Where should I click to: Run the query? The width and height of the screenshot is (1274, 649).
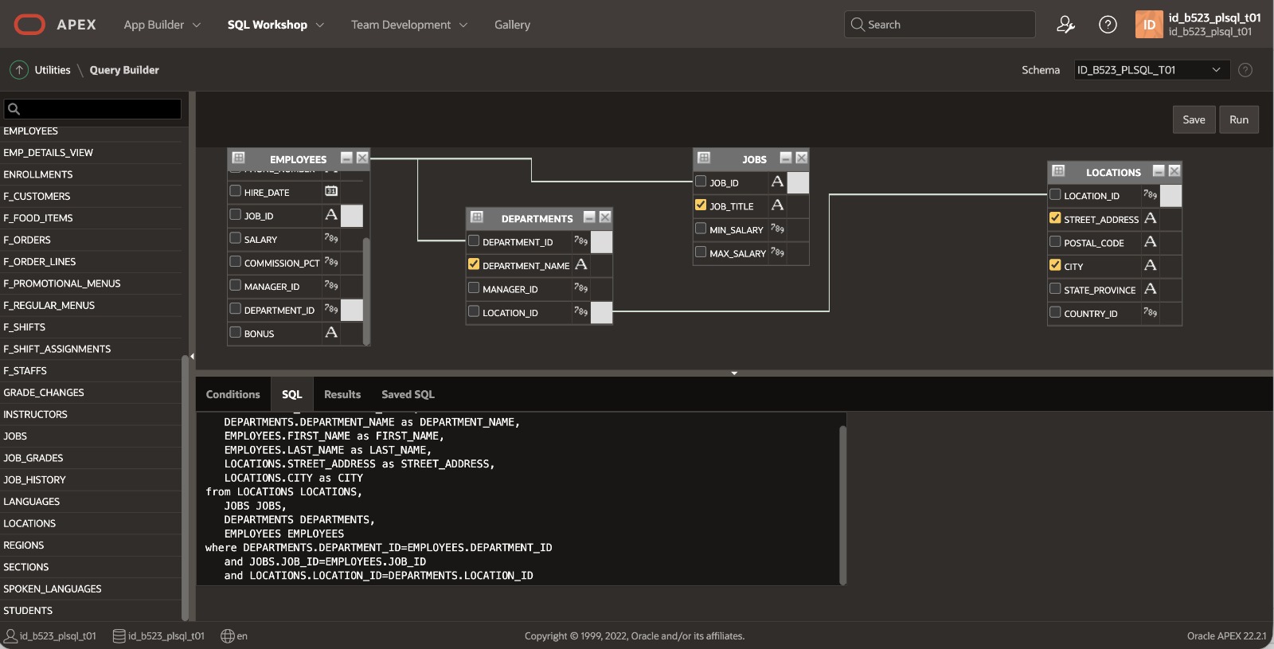pyautogui.click(x=1239, y=119)
